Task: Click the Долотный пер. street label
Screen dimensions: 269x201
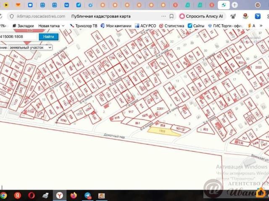Action: point(114,136)
